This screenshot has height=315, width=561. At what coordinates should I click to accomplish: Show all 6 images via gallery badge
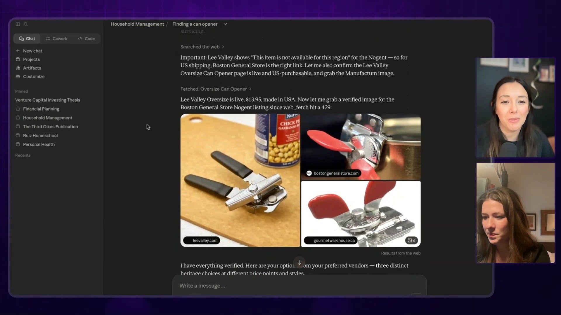411,241
